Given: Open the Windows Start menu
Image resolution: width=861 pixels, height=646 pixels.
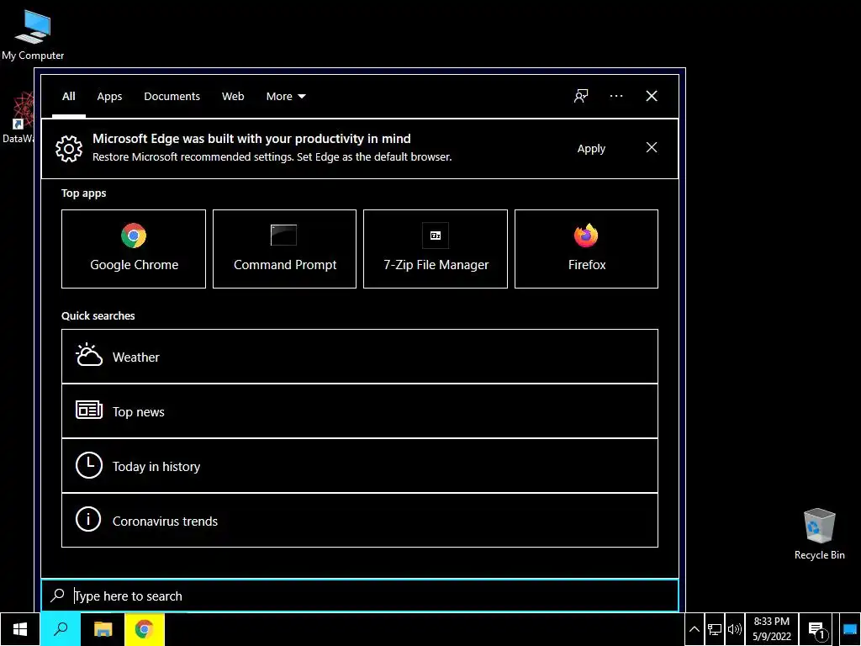Looking at the screenshot, I should pyautogui.click(x=20, y=629).
